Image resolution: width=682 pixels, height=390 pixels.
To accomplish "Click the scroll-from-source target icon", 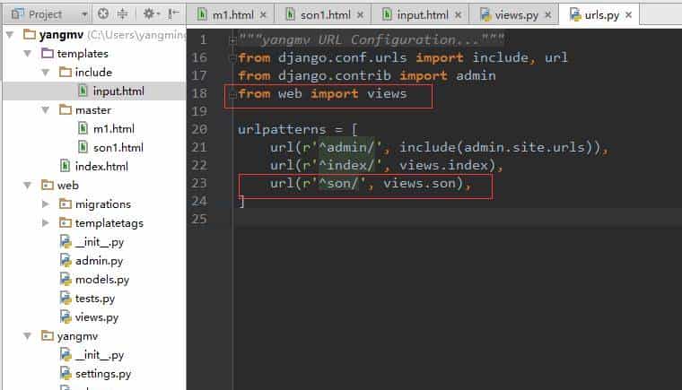I will click(x=103, y=14).
